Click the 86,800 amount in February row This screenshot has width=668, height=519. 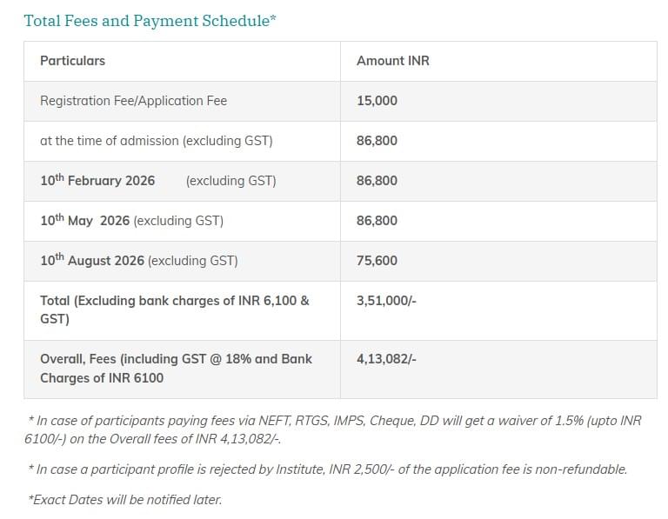click(x=377, y=181)
